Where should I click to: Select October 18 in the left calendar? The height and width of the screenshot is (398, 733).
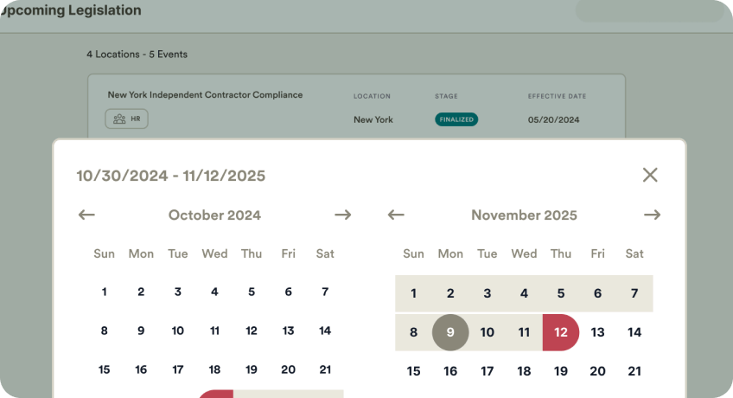click(x=214, y=370)
